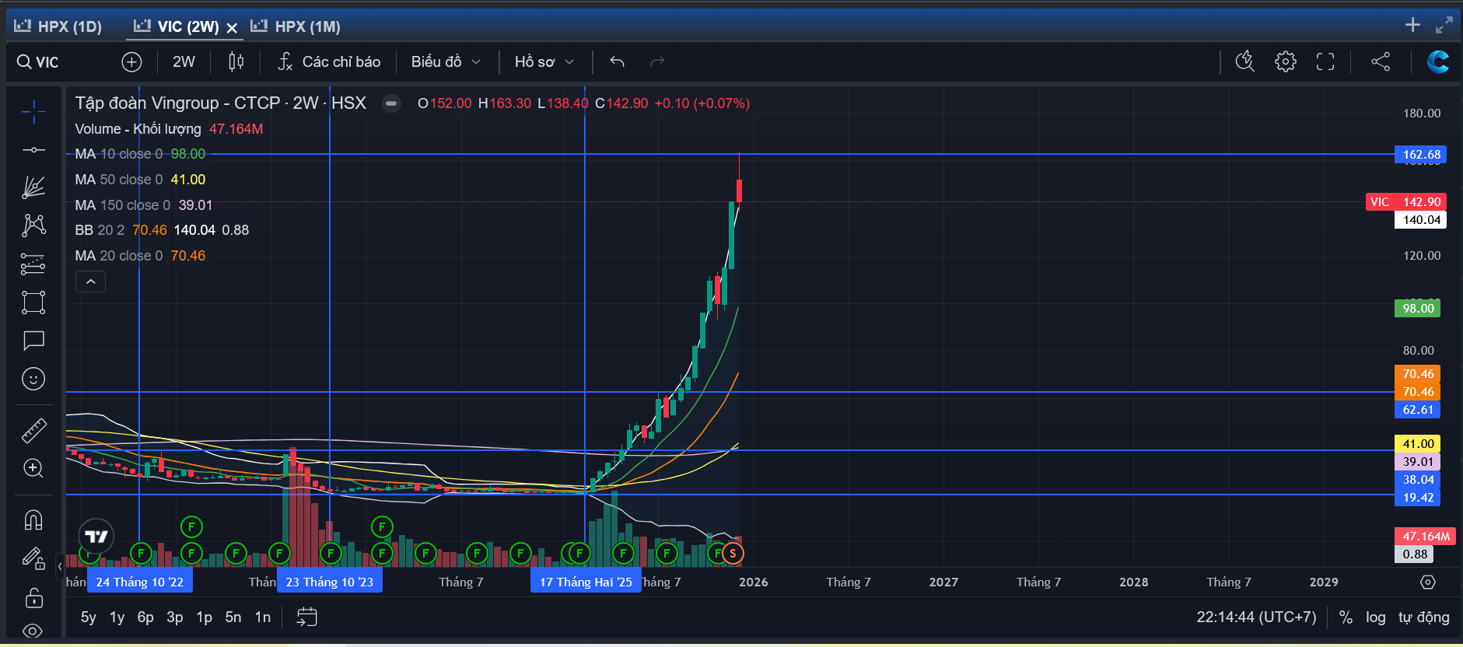
Task: Activate the zoom in tool
Action: (33, 468)
